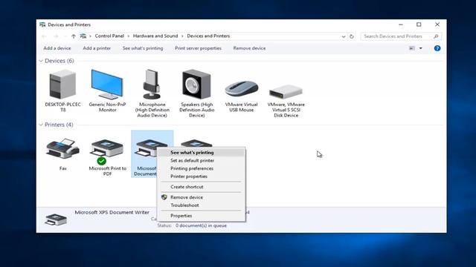The height and width of the screenshot is (267, 476).
Task: Click the Search Devices and Printers field
Action: pos(401,36)
